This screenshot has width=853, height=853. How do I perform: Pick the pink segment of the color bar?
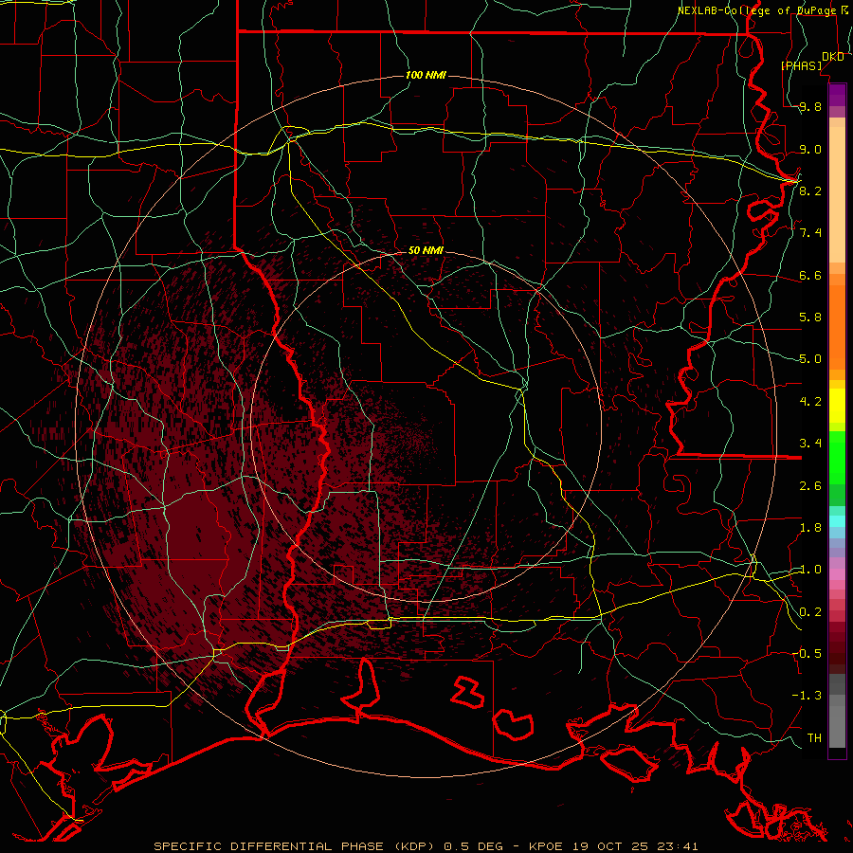coord(837,574)
